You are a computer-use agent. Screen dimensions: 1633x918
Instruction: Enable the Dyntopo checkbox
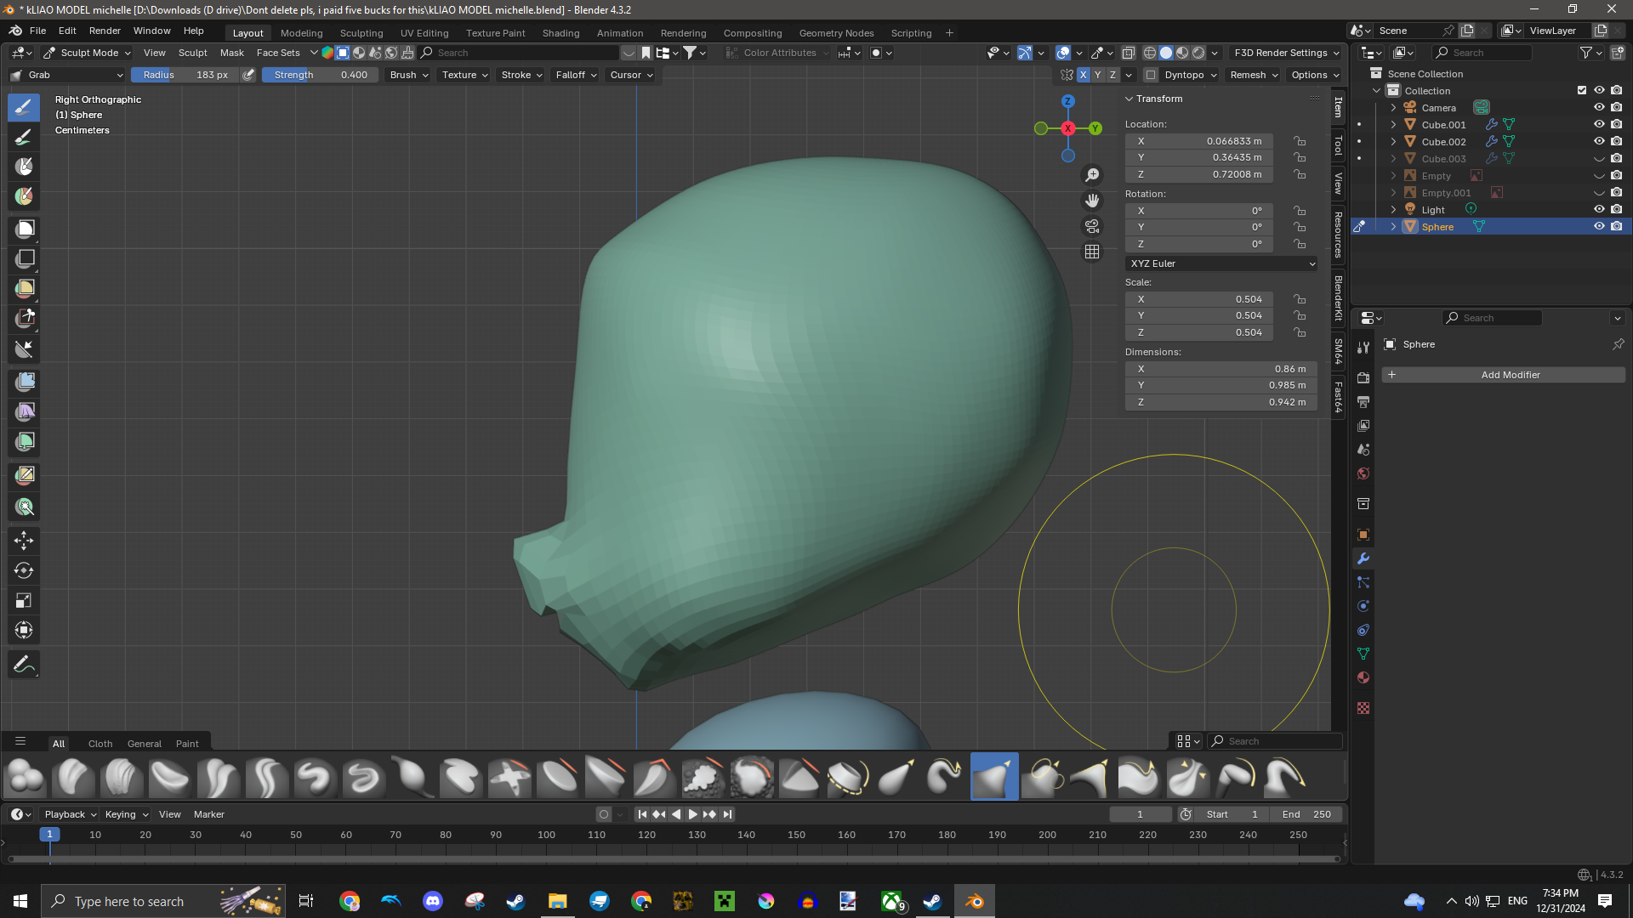pos(1151,75)
